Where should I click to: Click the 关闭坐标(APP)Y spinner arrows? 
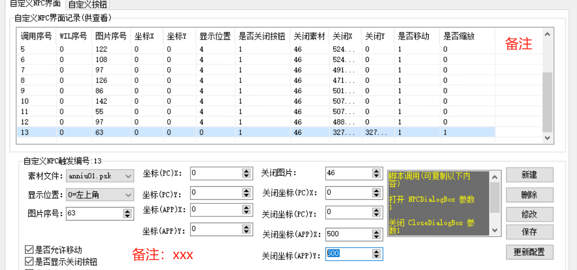pos(376,254)
